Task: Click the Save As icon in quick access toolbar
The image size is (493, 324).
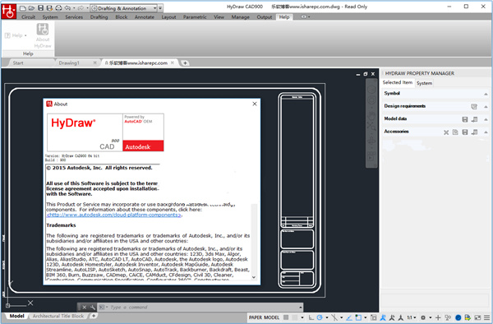Action: tap(49, 8)
